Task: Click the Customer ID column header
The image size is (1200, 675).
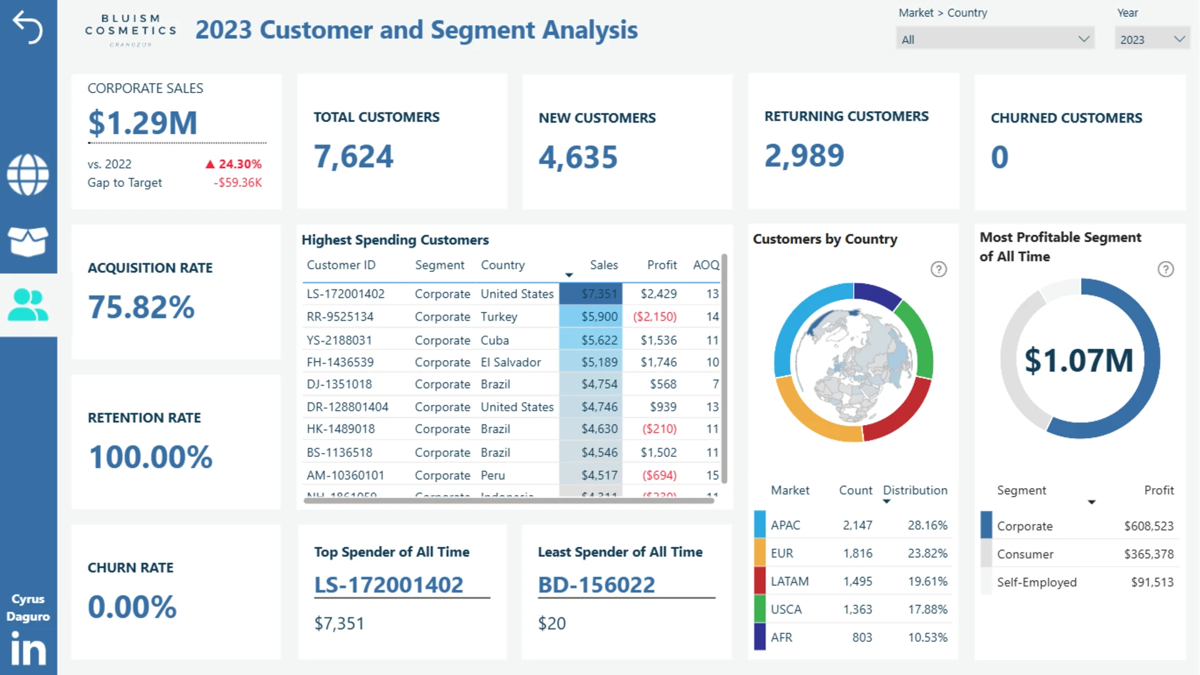Action: pyautogui.click(x=341, y=265)
